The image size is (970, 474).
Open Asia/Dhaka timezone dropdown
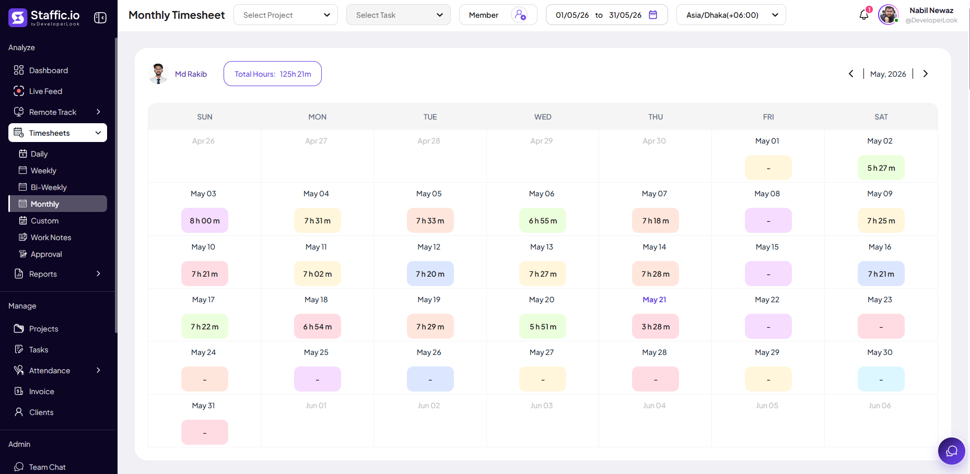731,15
